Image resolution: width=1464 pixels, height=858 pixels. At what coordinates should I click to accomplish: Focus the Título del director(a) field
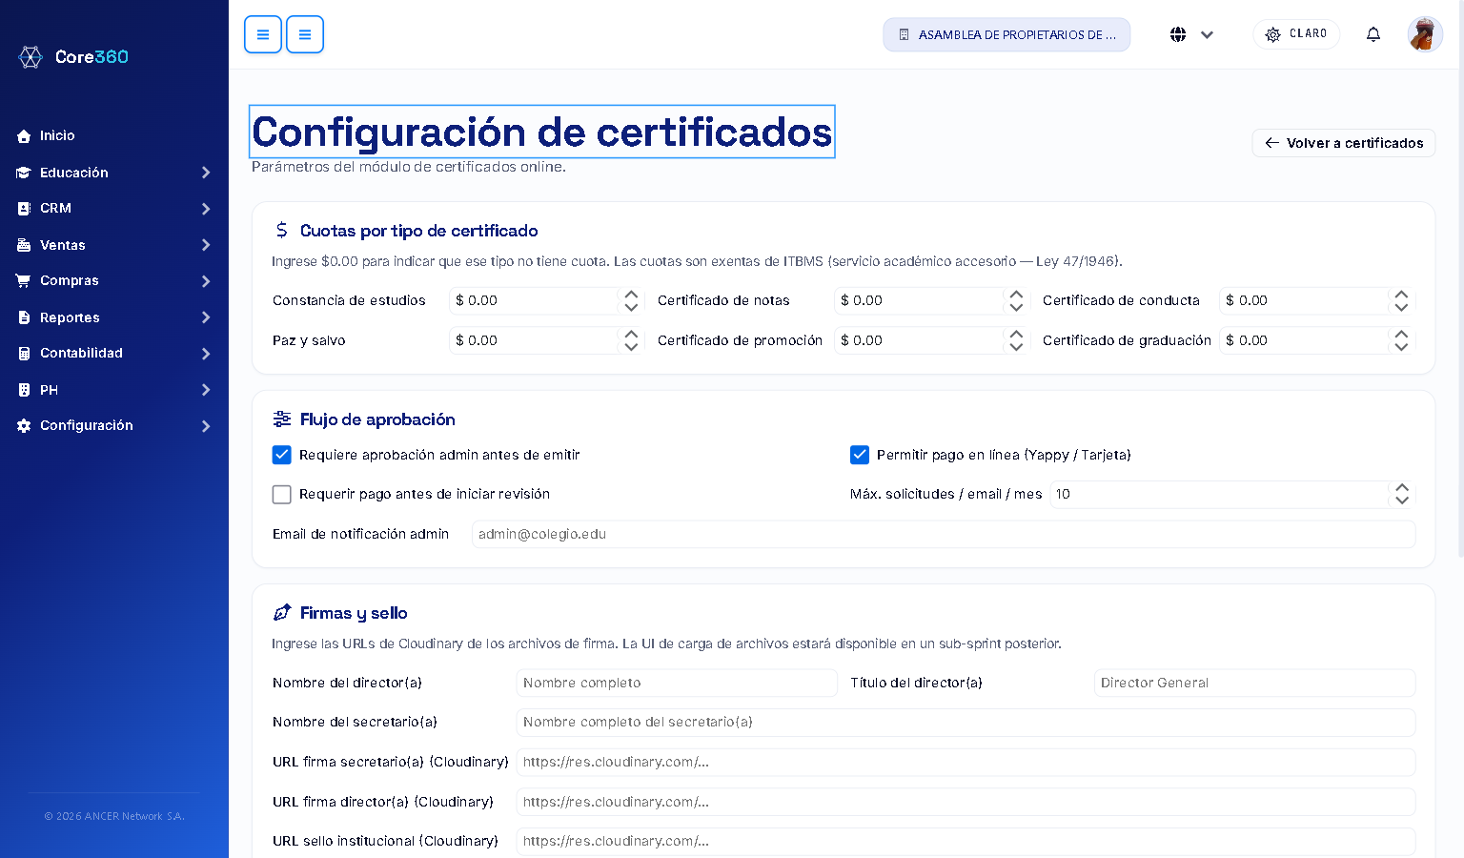click(x=1254, y=683)
